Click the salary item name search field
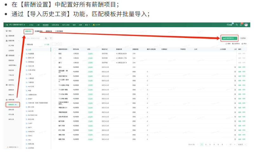255x154 pixels. 35,38
